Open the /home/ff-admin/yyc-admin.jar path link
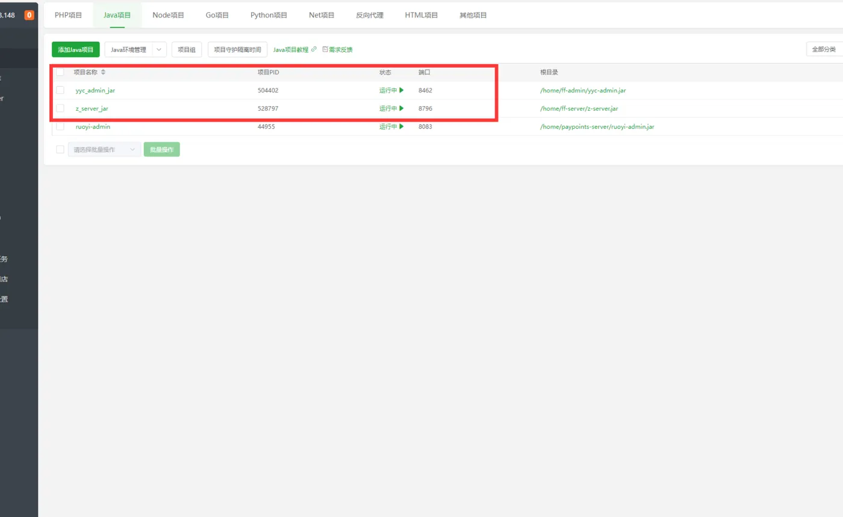Screen dimensions: 843x517 click(583, 90)
